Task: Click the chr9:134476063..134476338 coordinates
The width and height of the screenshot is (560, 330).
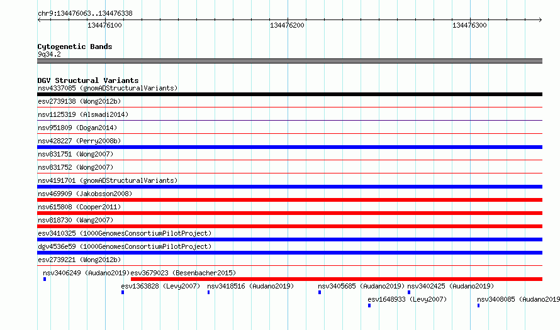Action: pos(85,13)
